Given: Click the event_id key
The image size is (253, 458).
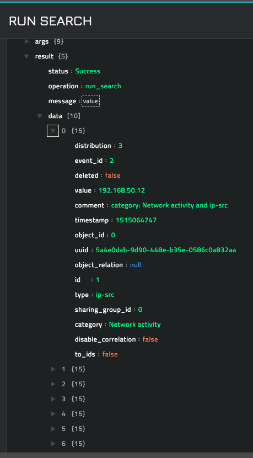Looking at the screenshot, I should [89, 161].
